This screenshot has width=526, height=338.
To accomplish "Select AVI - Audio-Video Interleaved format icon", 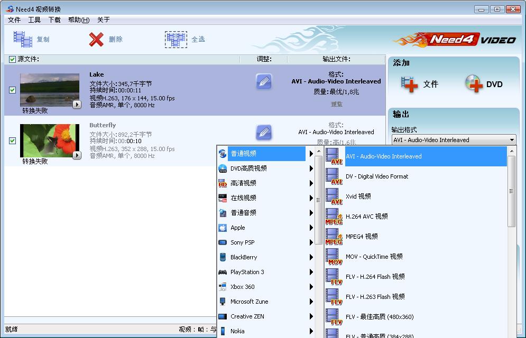I will pyautogui.click(x=334, y=156).
